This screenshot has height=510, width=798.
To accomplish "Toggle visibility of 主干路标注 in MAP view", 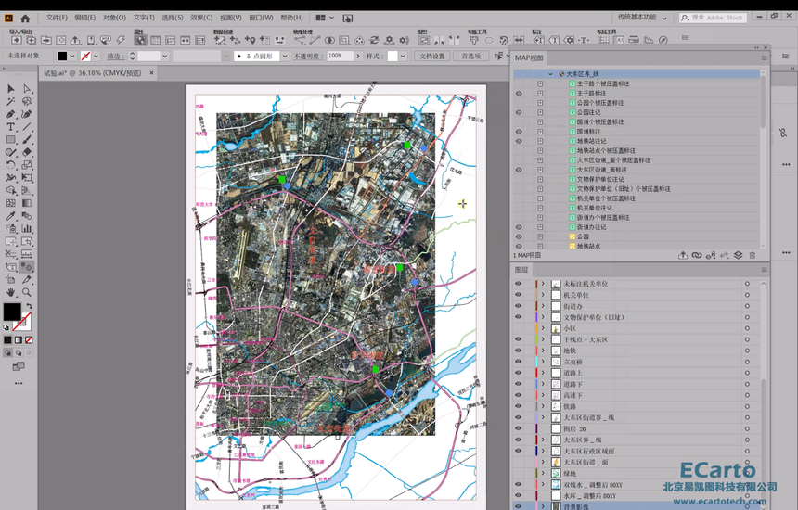I will [x=519, y=94].
